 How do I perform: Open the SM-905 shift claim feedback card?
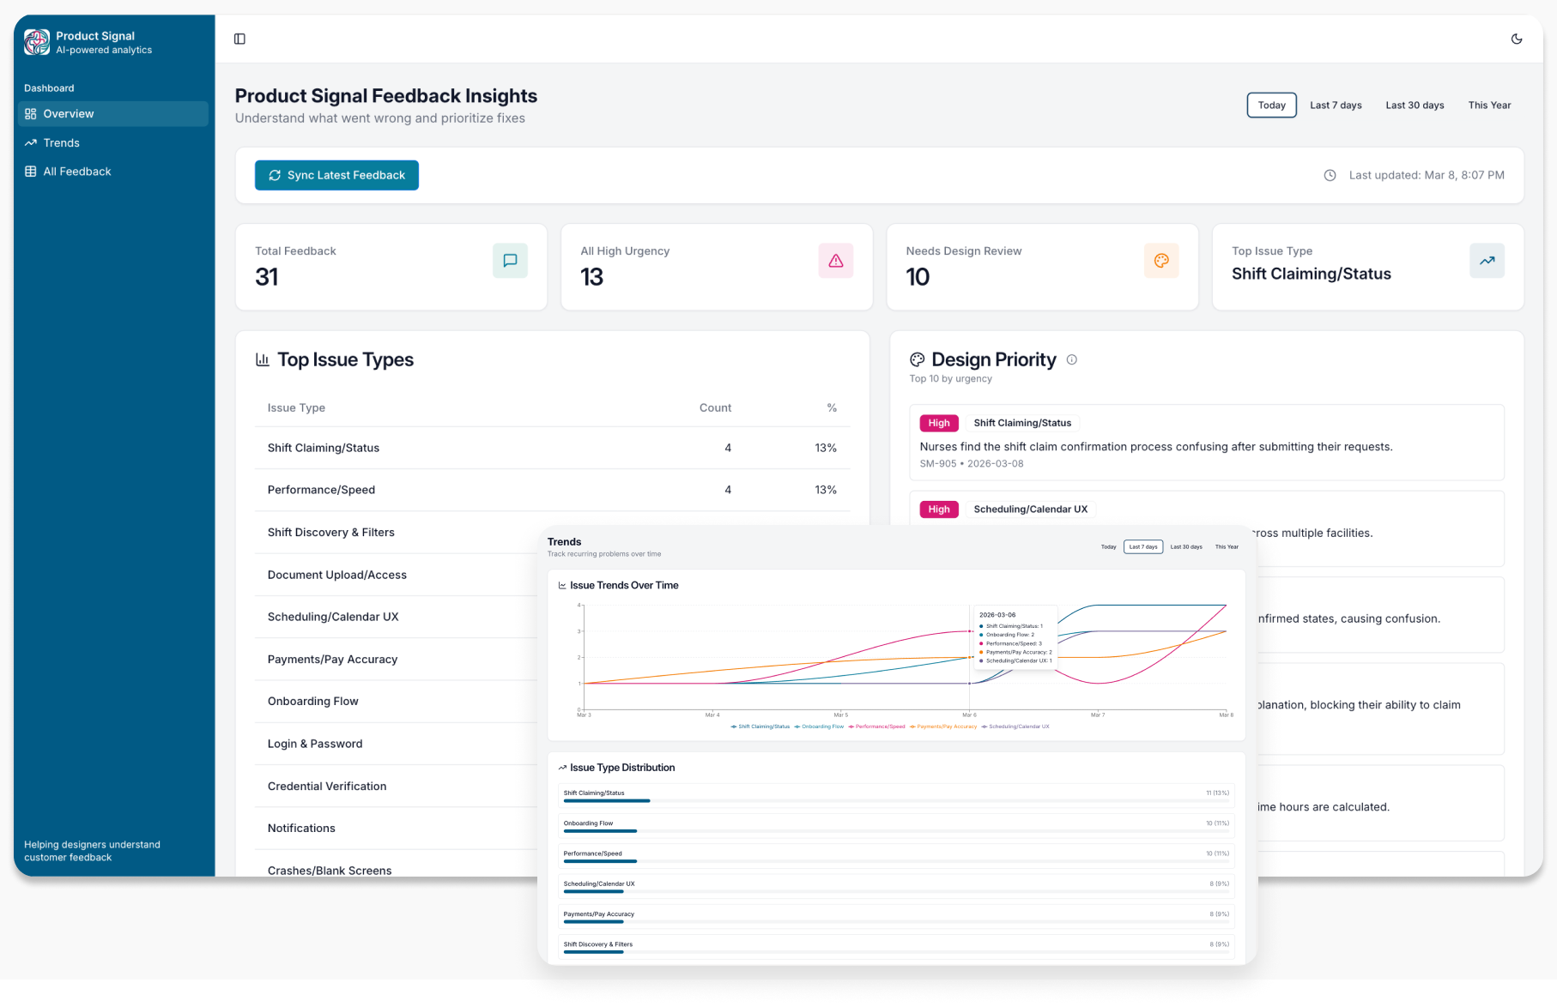point(1207,443)
